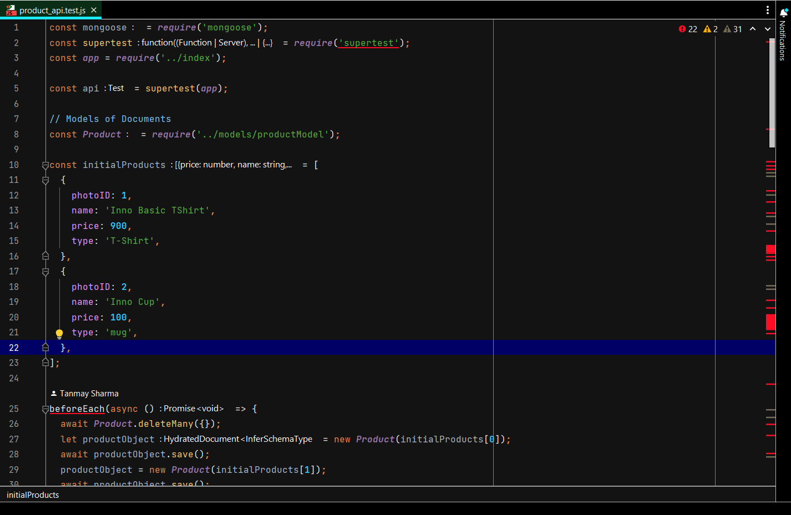This screenshot has width=791, height=515.
Task: Open the editor tab options kebab menu
Action: pyautogui.click(x=768, y=10)
